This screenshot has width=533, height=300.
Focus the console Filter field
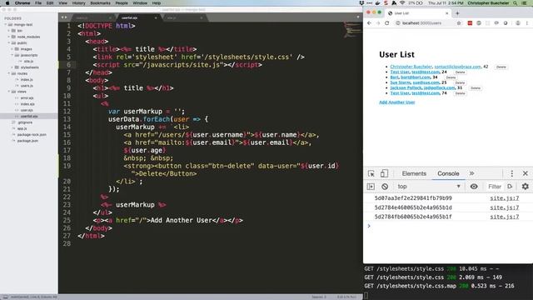pos(495,187)
